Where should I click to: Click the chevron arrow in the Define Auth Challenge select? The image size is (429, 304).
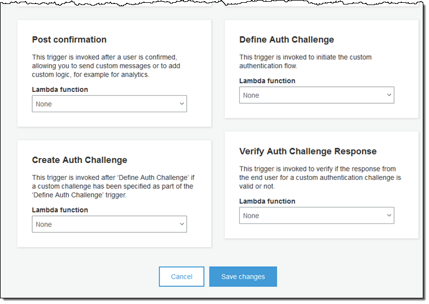click(389, 95)
